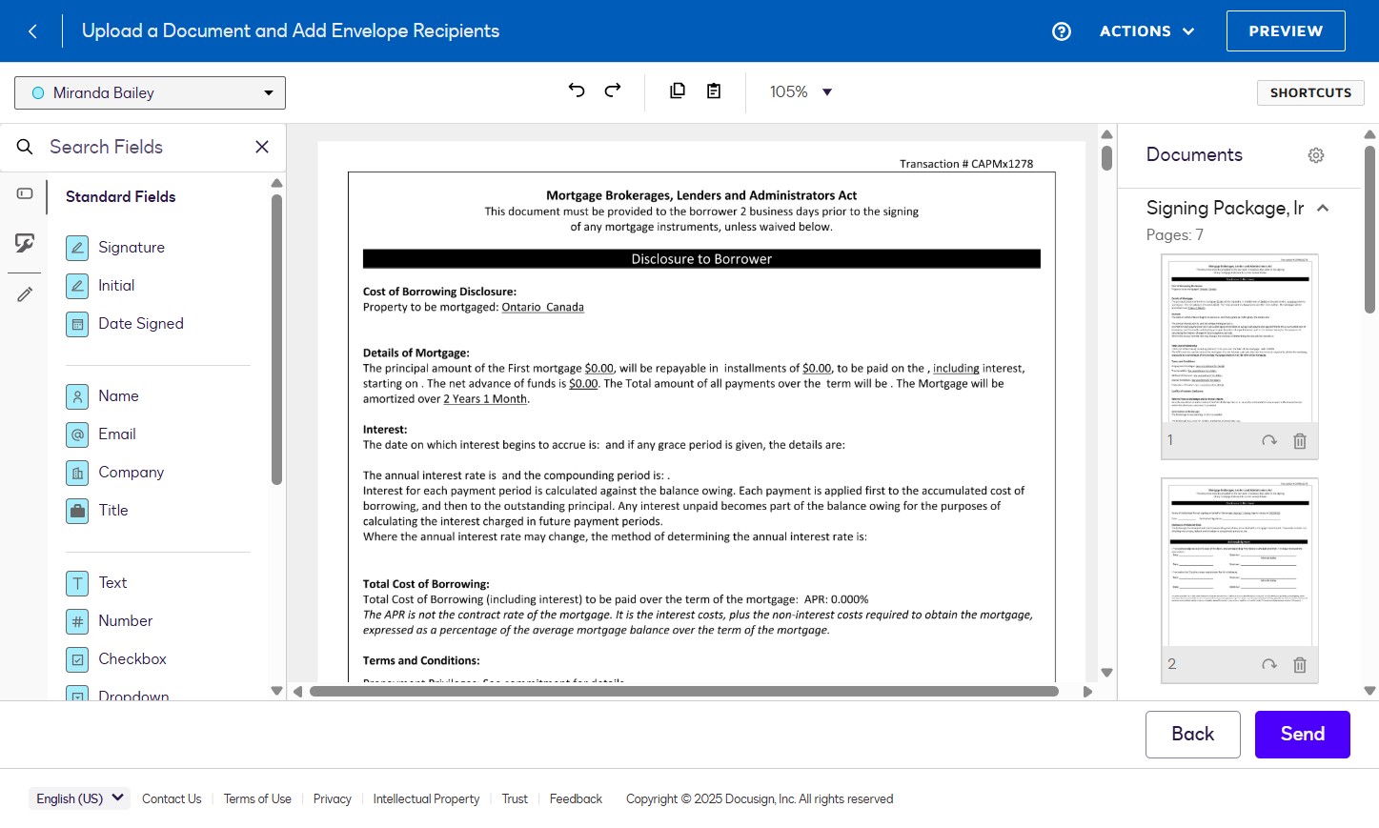
Task: Click the document horizontal scrollbar
Action: (684, 692)
